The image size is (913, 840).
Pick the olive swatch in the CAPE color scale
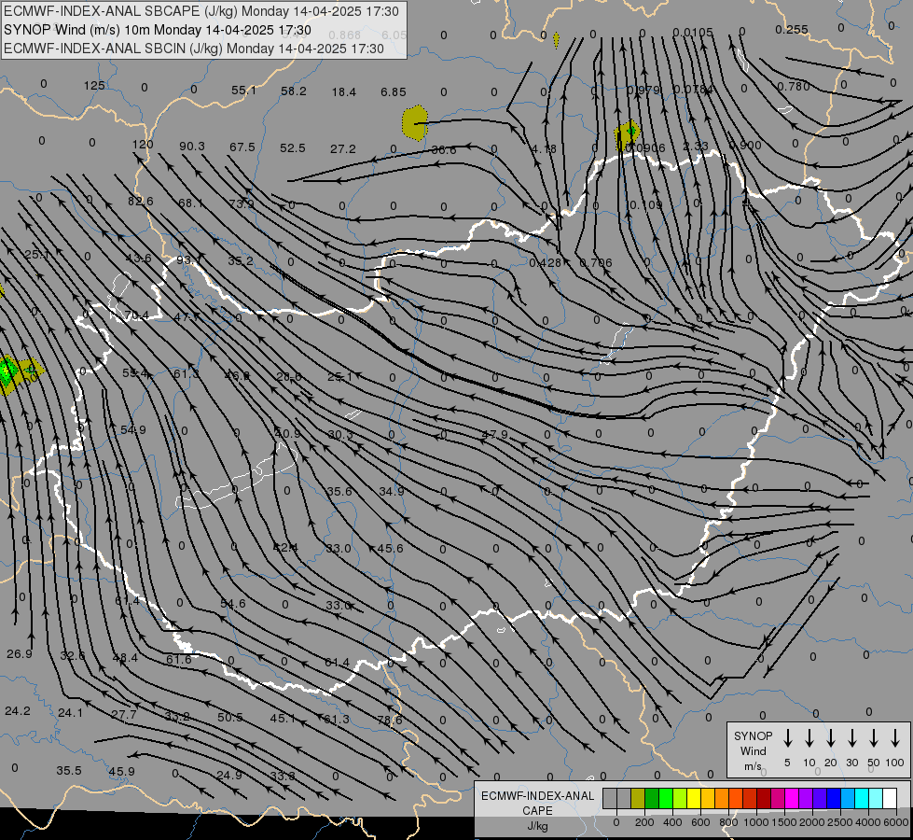click(638, 798)
